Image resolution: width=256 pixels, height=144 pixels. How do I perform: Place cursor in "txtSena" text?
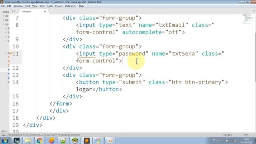(183, 54)
